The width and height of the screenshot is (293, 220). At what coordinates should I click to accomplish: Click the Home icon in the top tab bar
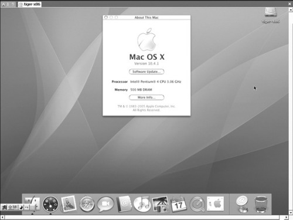tap(4, 4)
